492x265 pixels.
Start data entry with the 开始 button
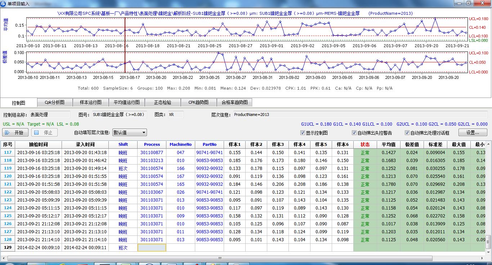coord(15,132)
